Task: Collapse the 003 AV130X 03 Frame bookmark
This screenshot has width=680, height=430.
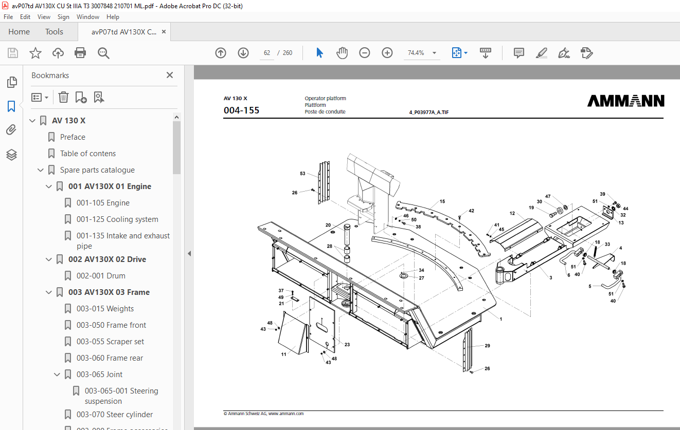Action: pyautogui.click(x=49, y=292)
